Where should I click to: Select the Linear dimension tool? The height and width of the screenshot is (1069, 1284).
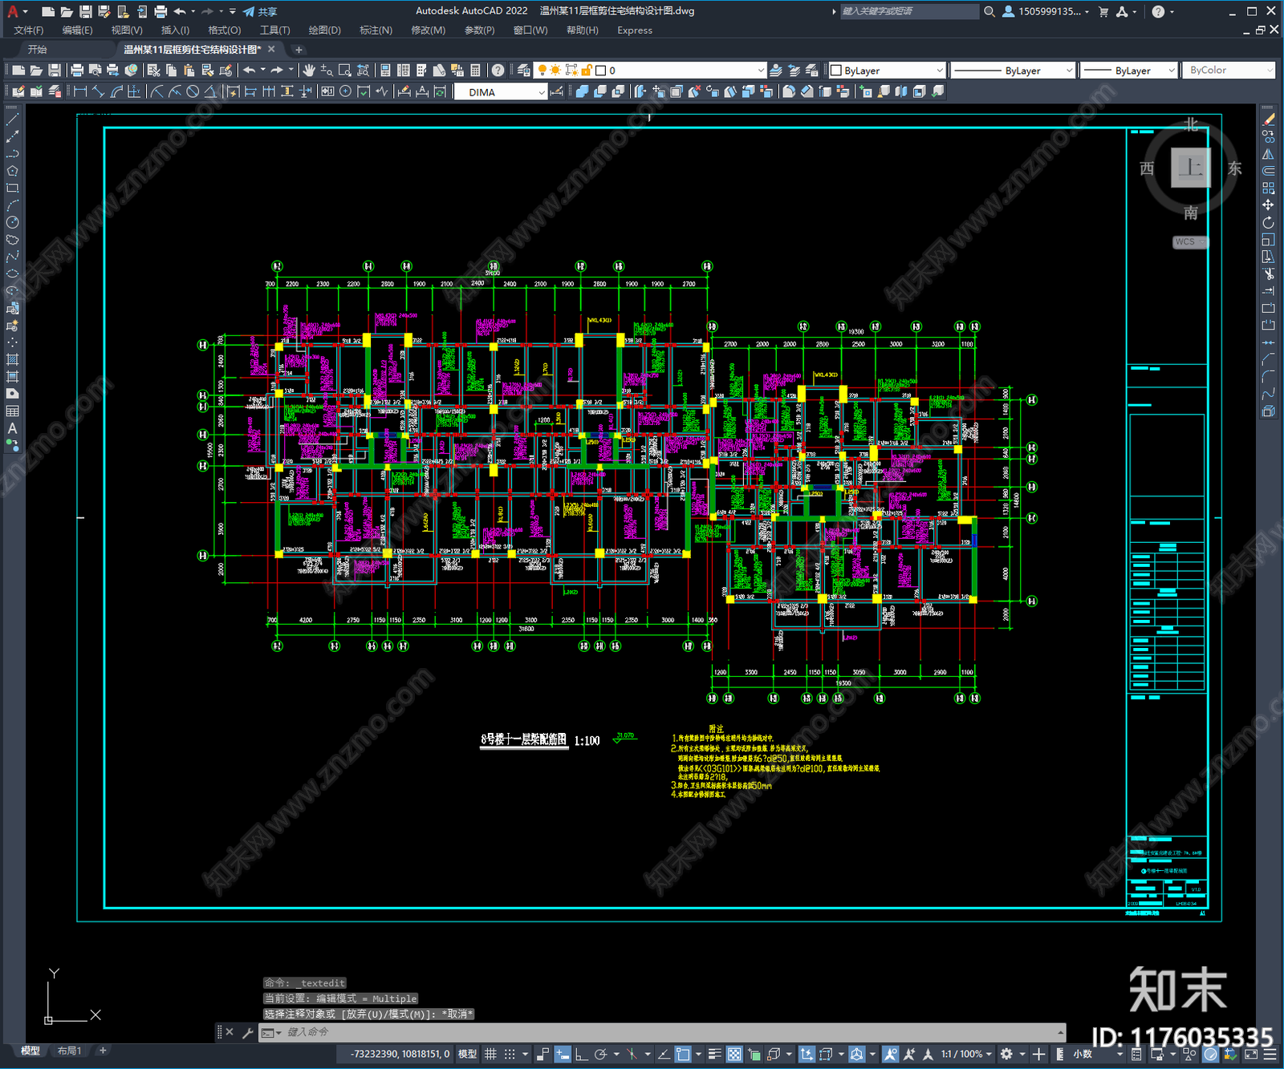[x=80, y=91]
